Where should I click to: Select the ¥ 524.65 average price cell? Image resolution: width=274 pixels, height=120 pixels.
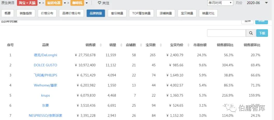coord(176,105)
